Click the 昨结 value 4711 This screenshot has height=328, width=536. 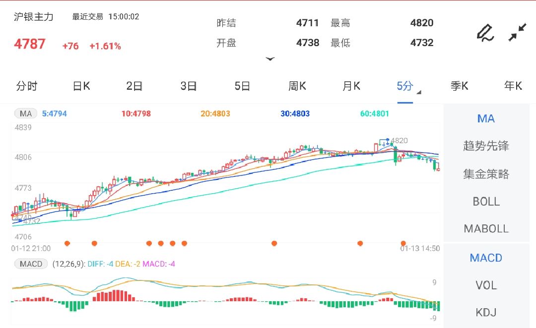click(x=308, y=23)
